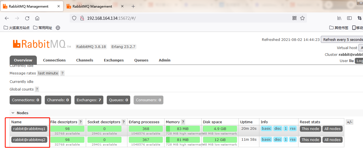Click the 81 MiB memory bar
Viewport: 363px width, 152px height.
click(x=183, y=140)
